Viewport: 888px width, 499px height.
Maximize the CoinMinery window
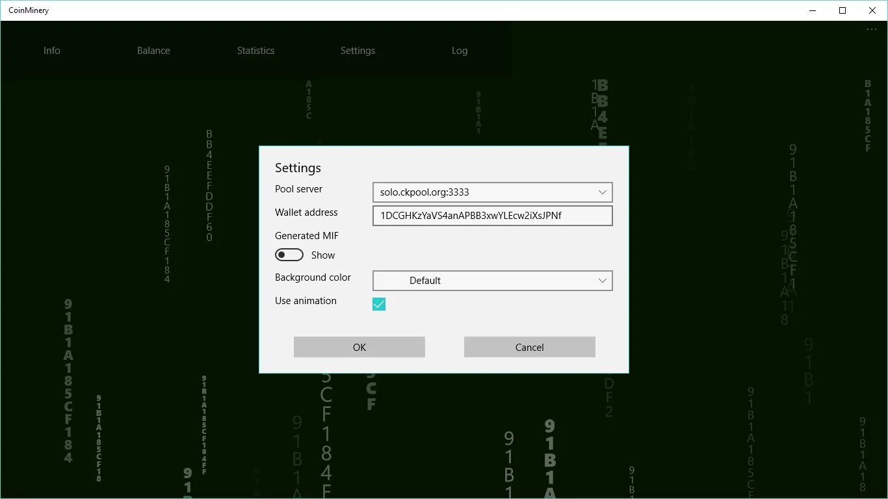842,10
